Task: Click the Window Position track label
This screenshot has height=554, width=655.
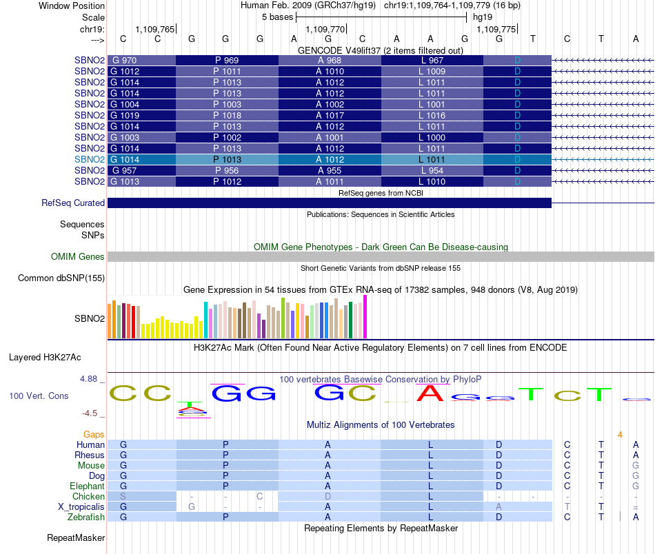Action: (x=72, y=6)
